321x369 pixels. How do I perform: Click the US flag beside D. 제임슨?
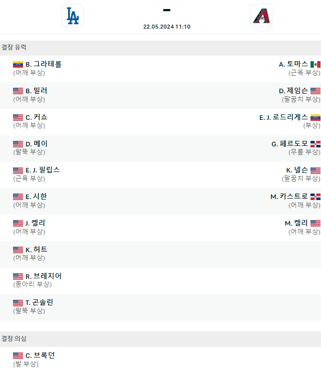click(315, 91)
